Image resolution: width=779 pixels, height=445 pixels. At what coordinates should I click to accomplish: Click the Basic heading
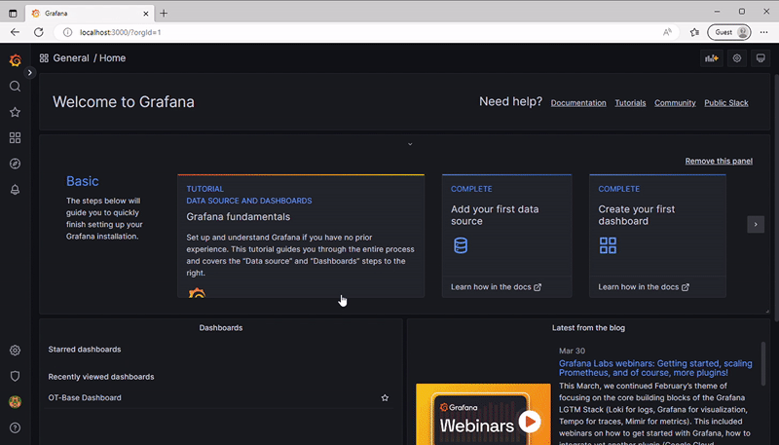click(83, 181)
